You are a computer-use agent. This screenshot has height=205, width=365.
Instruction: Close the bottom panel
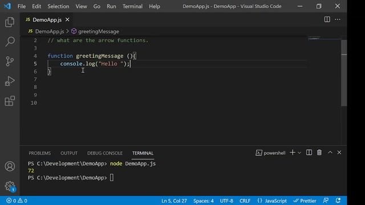[x=339, y=153]
